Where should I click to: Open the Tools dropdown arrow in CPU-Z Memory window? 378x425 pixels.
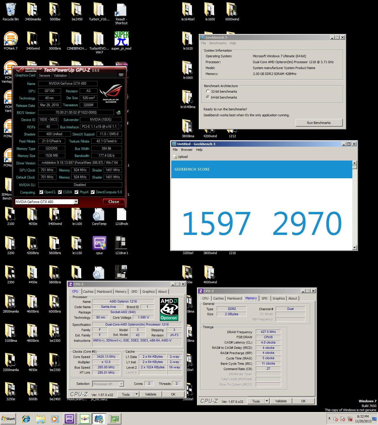(267, 401)
